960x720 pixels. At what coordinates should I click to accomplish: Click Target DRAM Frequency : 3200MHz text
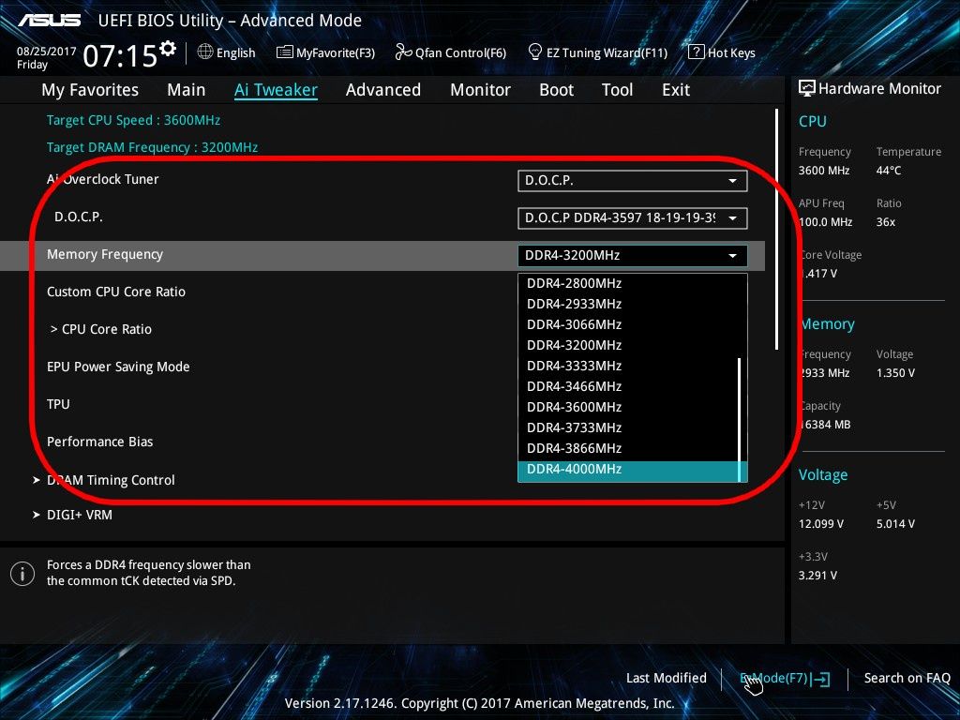tap(152, 147)
